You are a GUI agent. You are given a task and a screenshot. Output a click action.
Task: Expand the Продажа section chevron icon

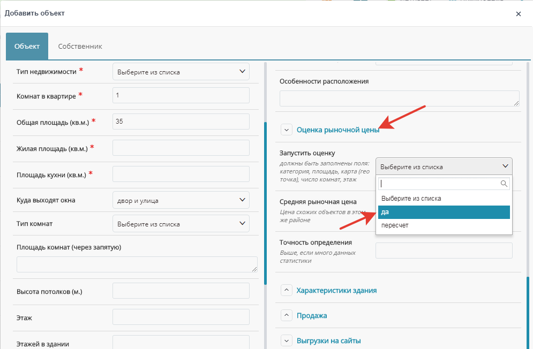pos(287,315)
